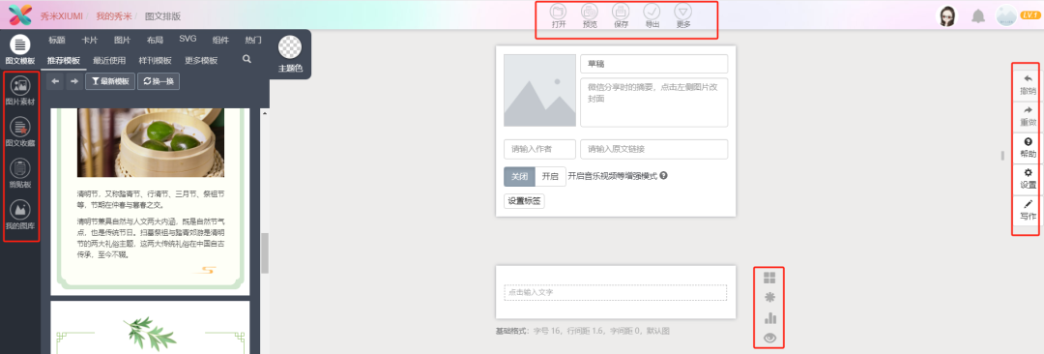Click the template search magnifier icon
1044x354 pixels.
[247, 59]
